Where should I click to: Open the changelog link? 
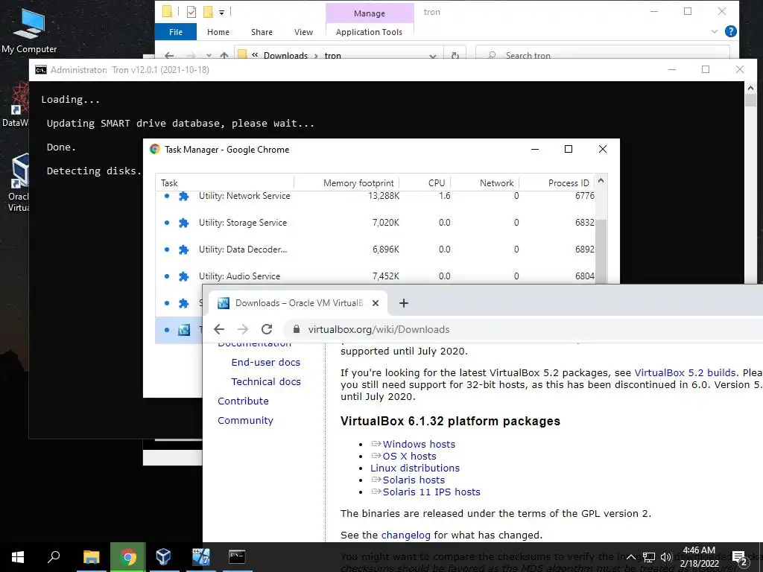406,535
